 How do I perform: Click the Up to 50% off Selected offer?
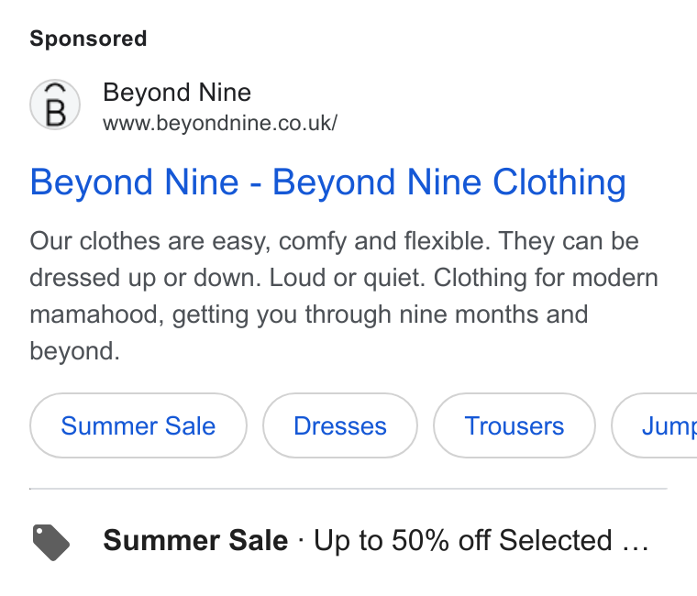point(463,540)
